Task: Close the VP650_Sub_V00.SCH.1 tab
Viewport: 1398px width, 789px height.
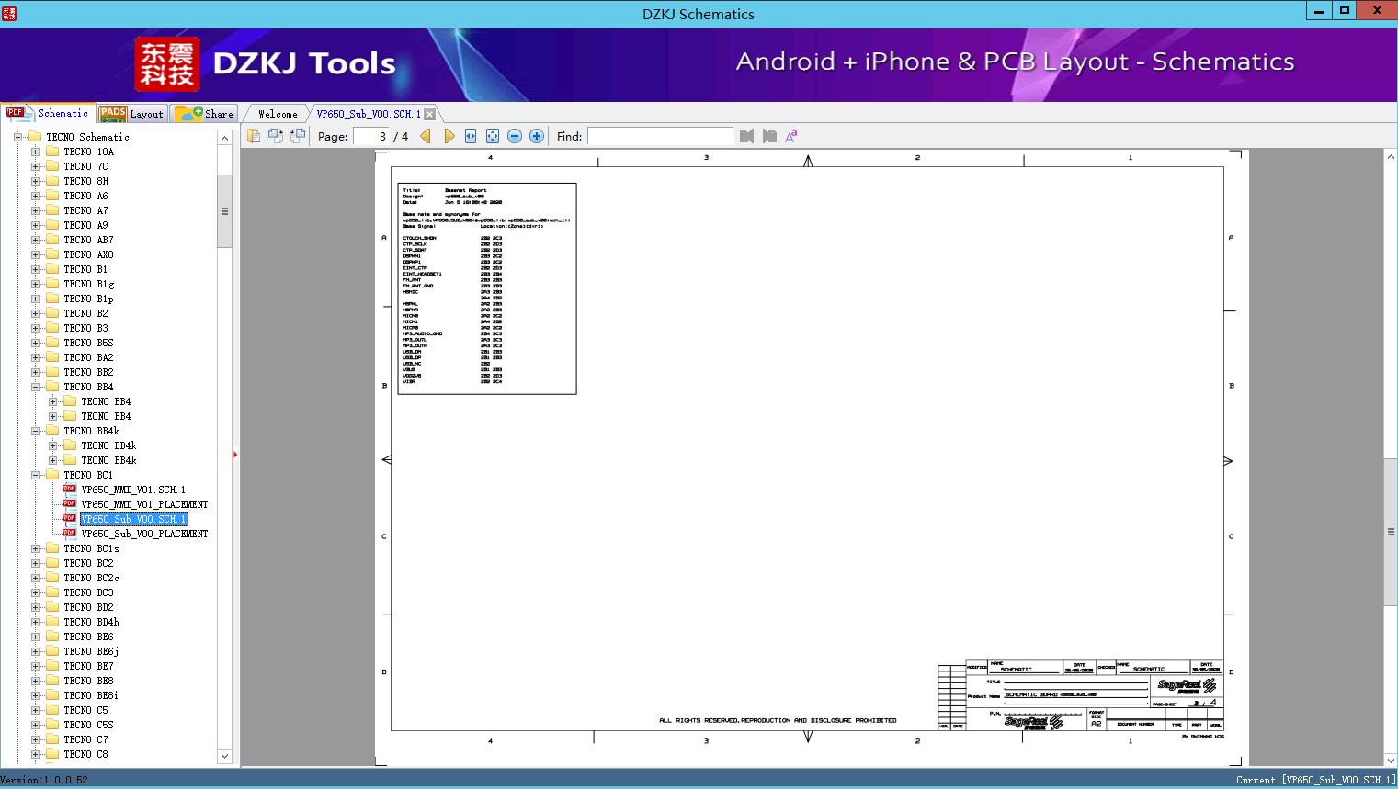Action: pyautogui.click(x=429, y=115)
